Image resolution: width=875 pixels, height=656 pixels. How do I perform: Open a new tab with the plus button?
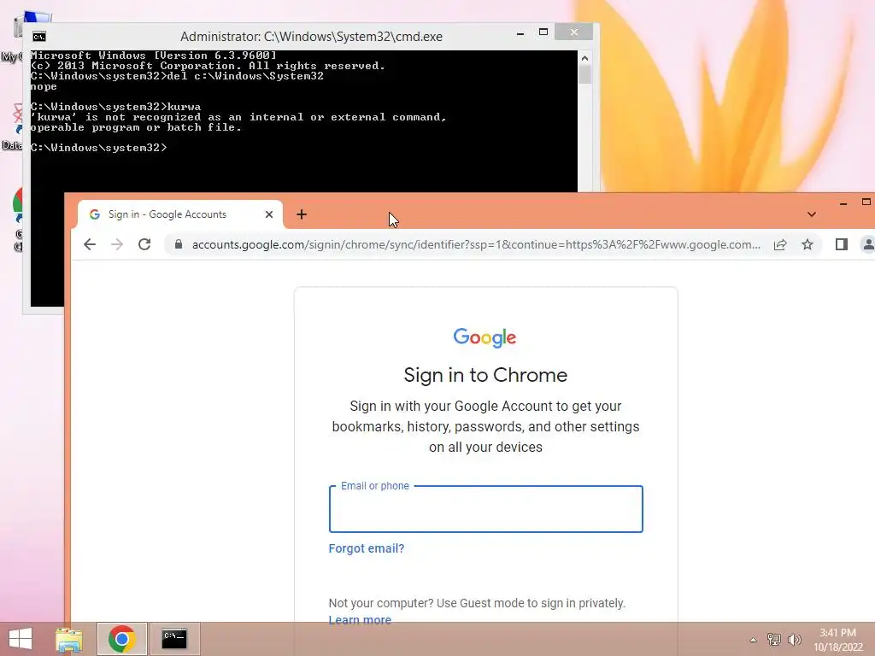(302, 214)
